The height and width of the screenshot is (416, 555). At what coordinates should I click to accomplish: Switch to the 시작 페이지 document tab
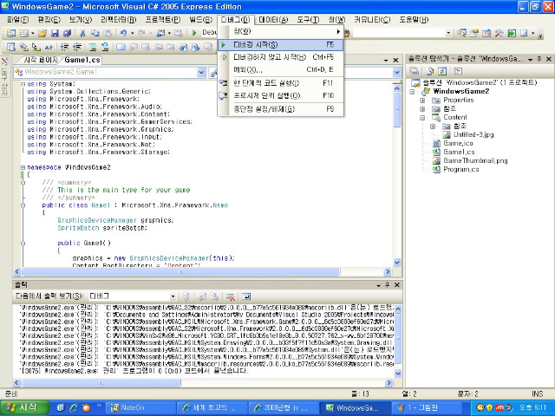tap(40, 60)
